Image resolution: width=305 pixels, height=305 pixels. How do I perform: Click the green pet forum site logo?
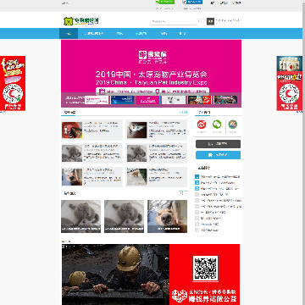81,21
